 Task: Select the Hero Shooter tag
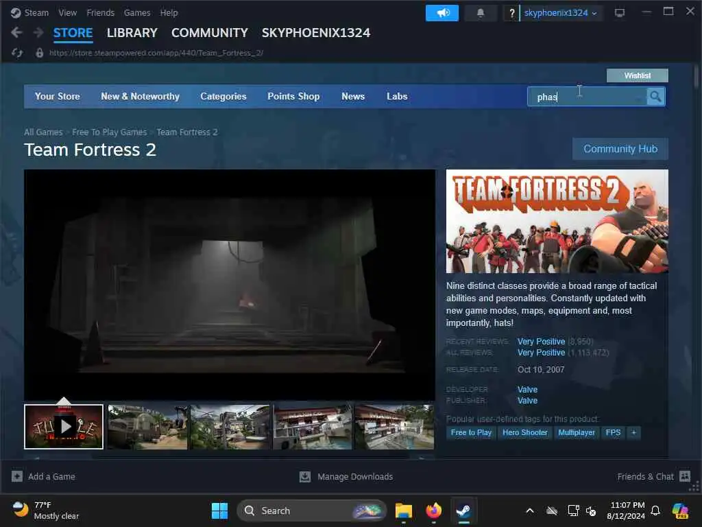pyautogui.click(x=524, y=432)
